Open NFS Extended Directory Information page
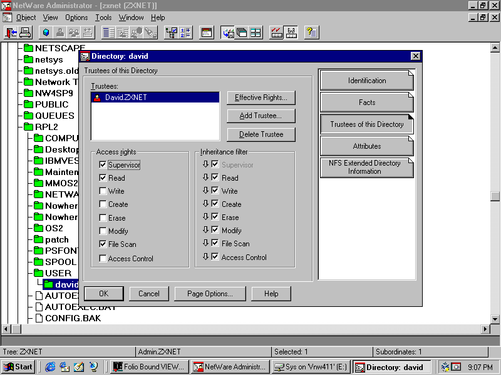The height and width of the screenshot is (375, 501). pos(367,167)
